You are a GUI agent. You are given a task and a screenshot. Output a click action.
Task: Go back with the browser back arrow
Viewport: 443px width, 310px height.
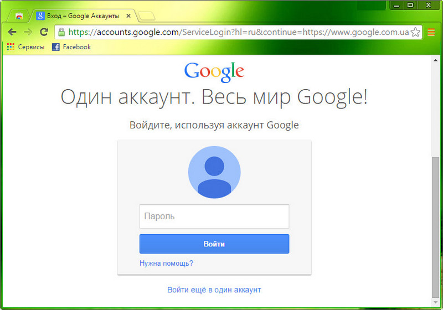click(12, 32)
